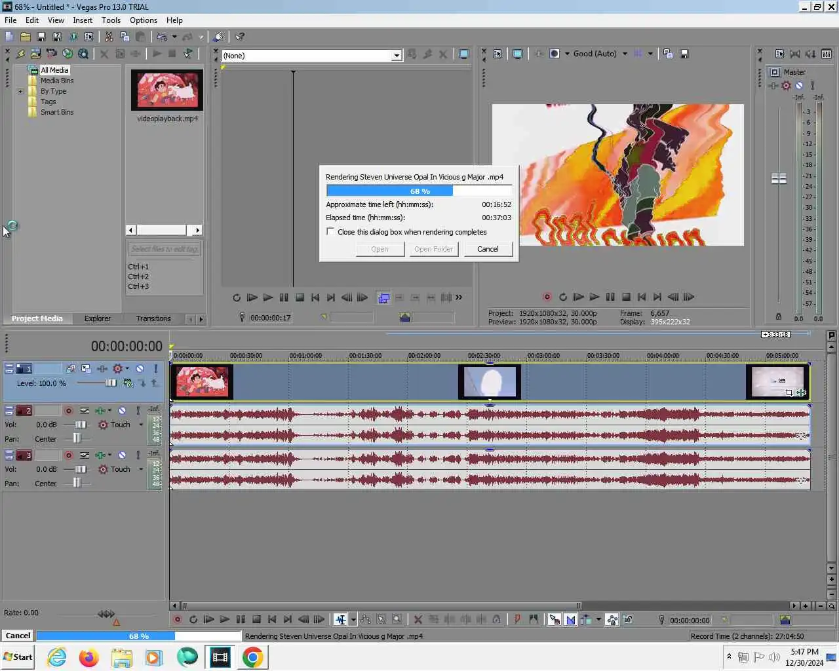This screenshot has height=671, width=839.
Task: Toggle Mute on video track 1
Action: point(140,369)
